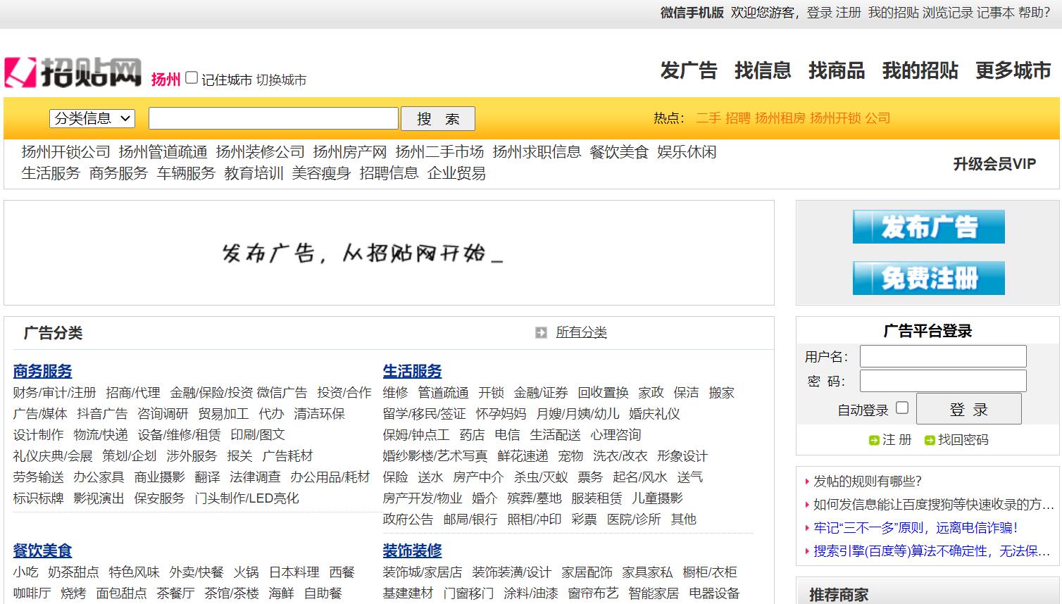Open the 切换城市 link
The width and height of the screenshot is (1062, 604).
(x=281, y=80)
